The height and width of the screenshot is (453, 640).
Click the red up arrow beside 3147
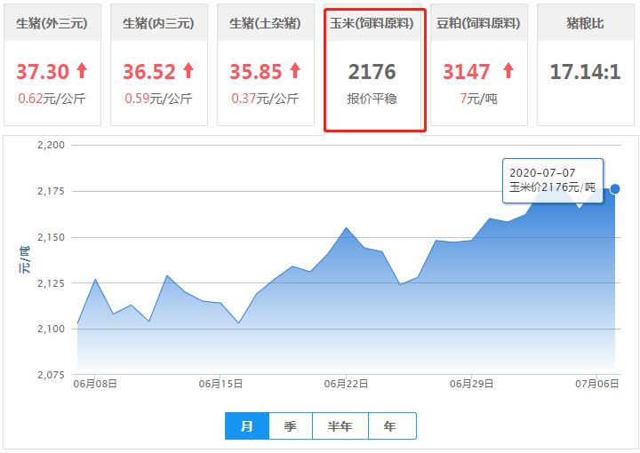point(508,71)
